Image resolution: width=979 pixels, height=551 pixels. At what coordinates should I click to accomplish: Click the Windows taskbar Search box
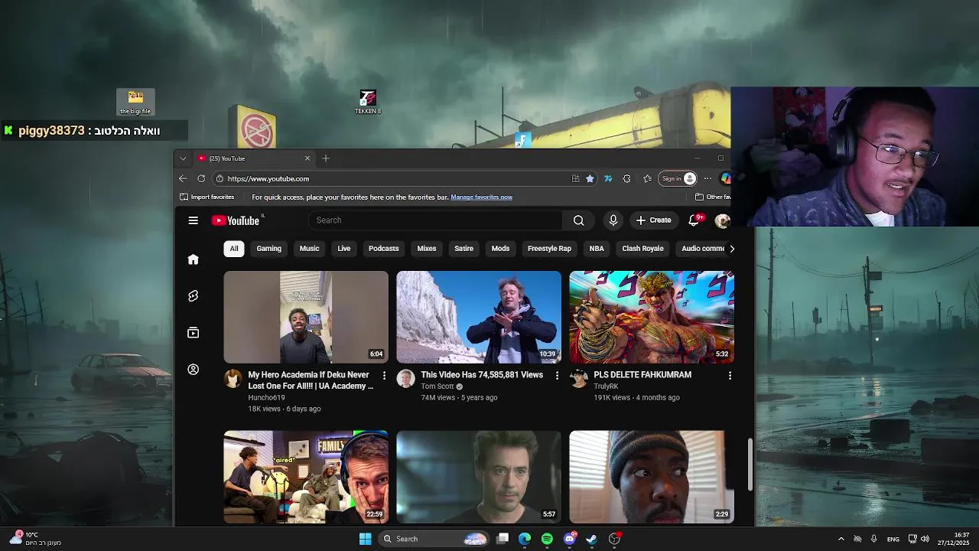click(x=433, y=539)
